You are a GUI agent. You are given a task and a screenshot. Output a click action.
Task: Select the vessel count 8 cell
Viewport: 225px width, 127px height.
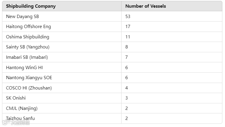(127, 47)
